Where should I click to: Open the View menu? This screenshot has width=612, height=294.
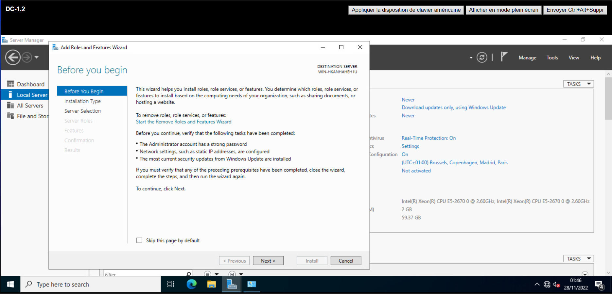(x=574, y=58)
